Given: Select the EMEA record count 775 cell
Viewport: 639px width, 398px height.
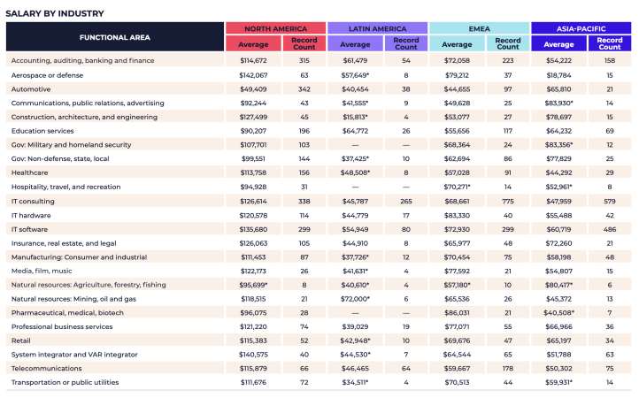Looking at the screenshot, I should pyautogui.click(x=508, y=201).
